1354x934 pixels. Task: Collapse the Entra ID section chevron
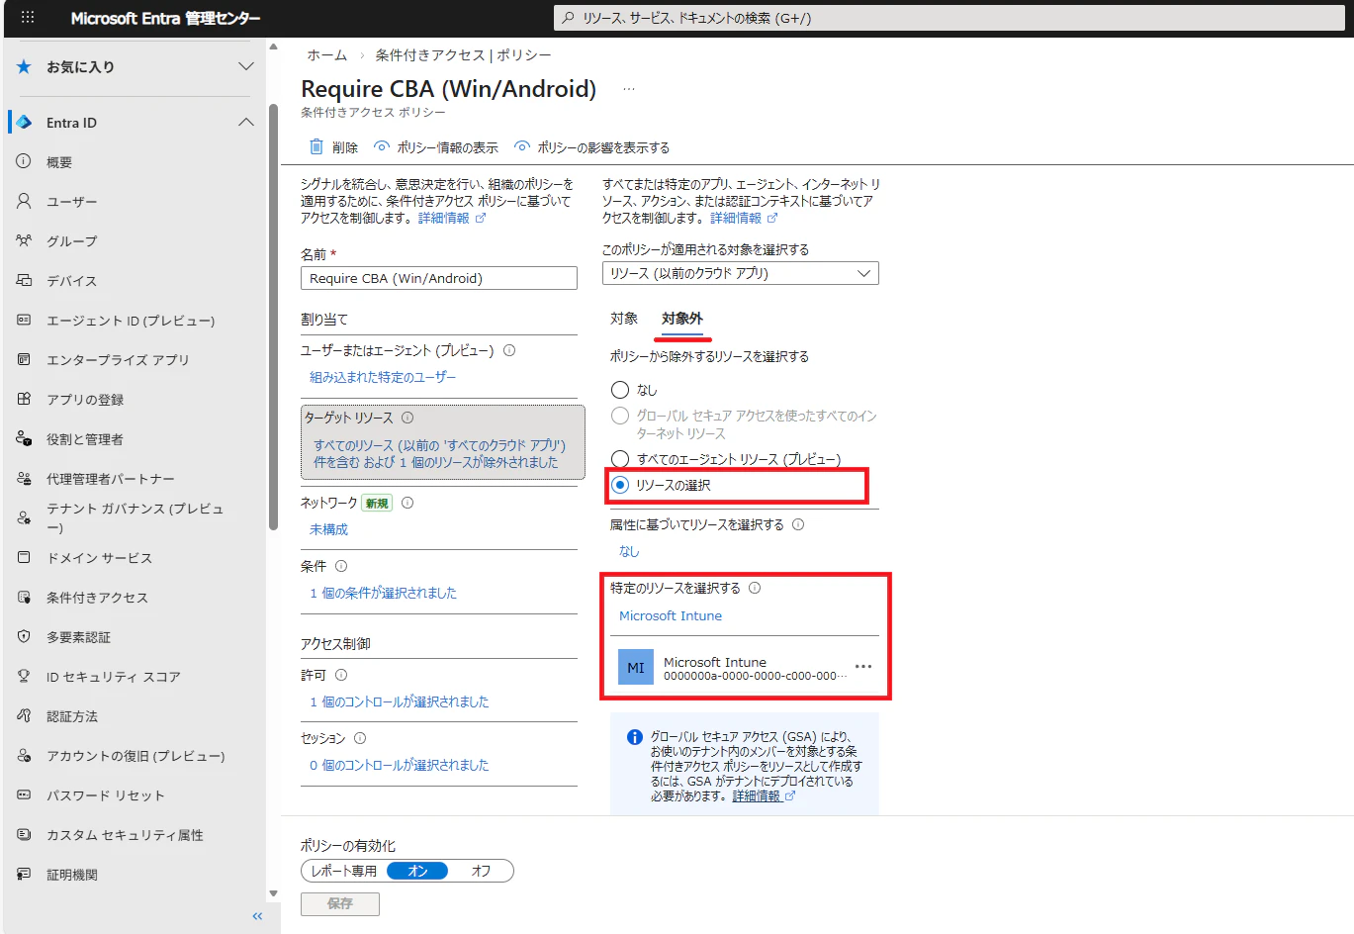click(x=246, y=123)
